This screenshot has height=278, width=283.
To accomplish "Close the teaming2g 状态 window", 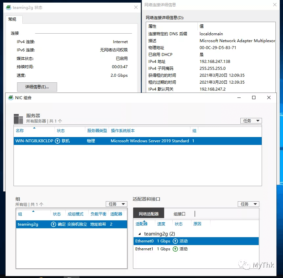I will click(136, 8).
